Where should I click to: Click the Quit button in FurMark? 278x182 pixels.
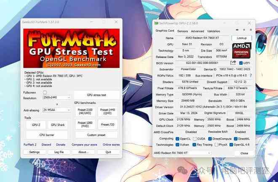coord(108,152)
